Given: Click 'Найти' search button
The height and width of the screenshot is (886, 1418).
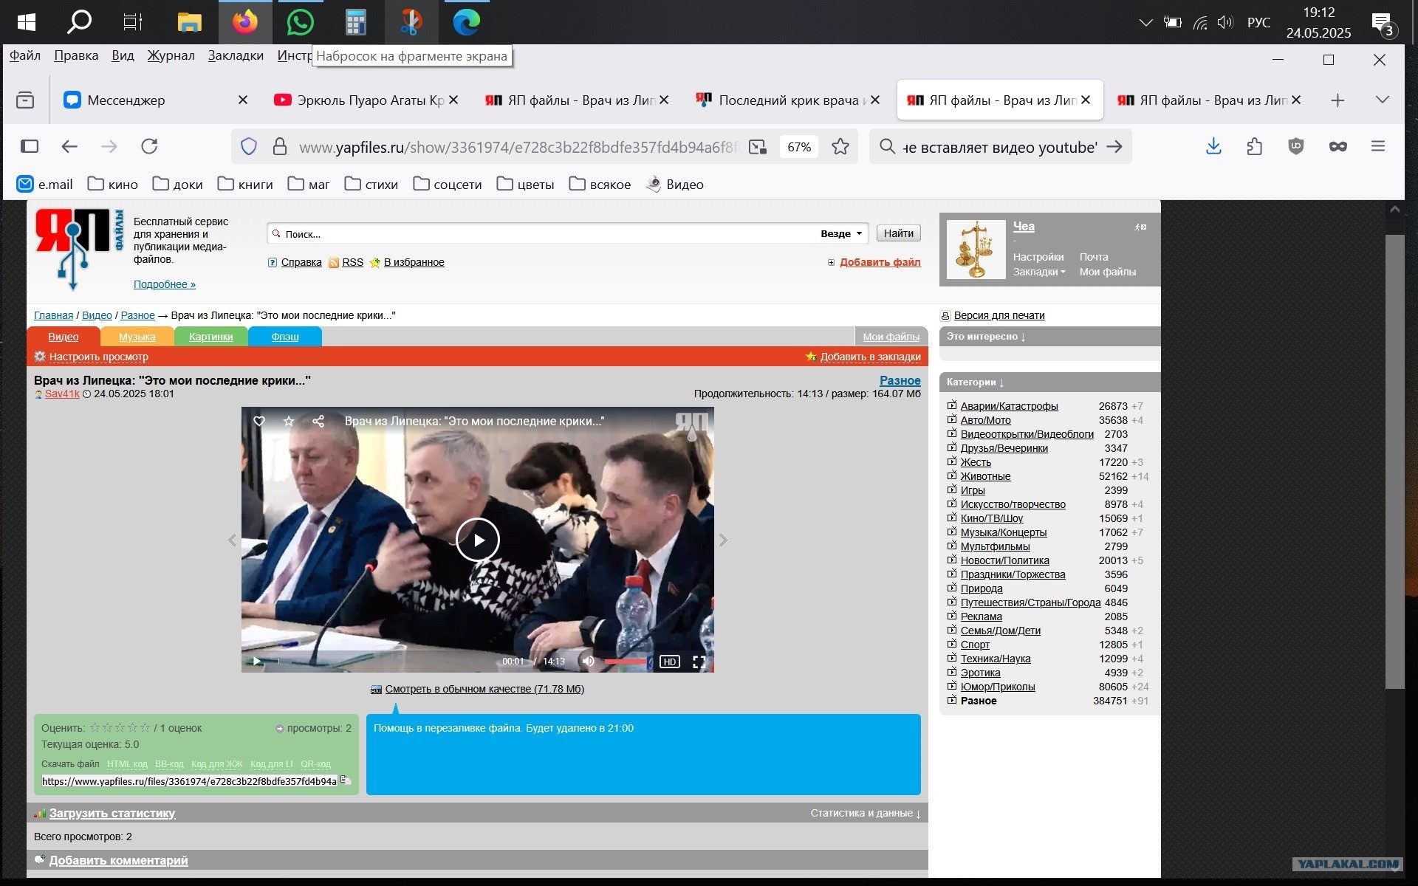Looking at the screenshot, I should pos(899,233).
